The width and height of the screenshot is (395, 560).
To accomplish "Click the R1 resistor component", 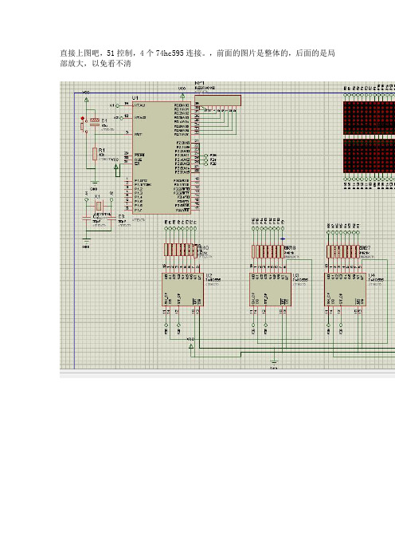I will pyautogui.click(x=95, y=154).
